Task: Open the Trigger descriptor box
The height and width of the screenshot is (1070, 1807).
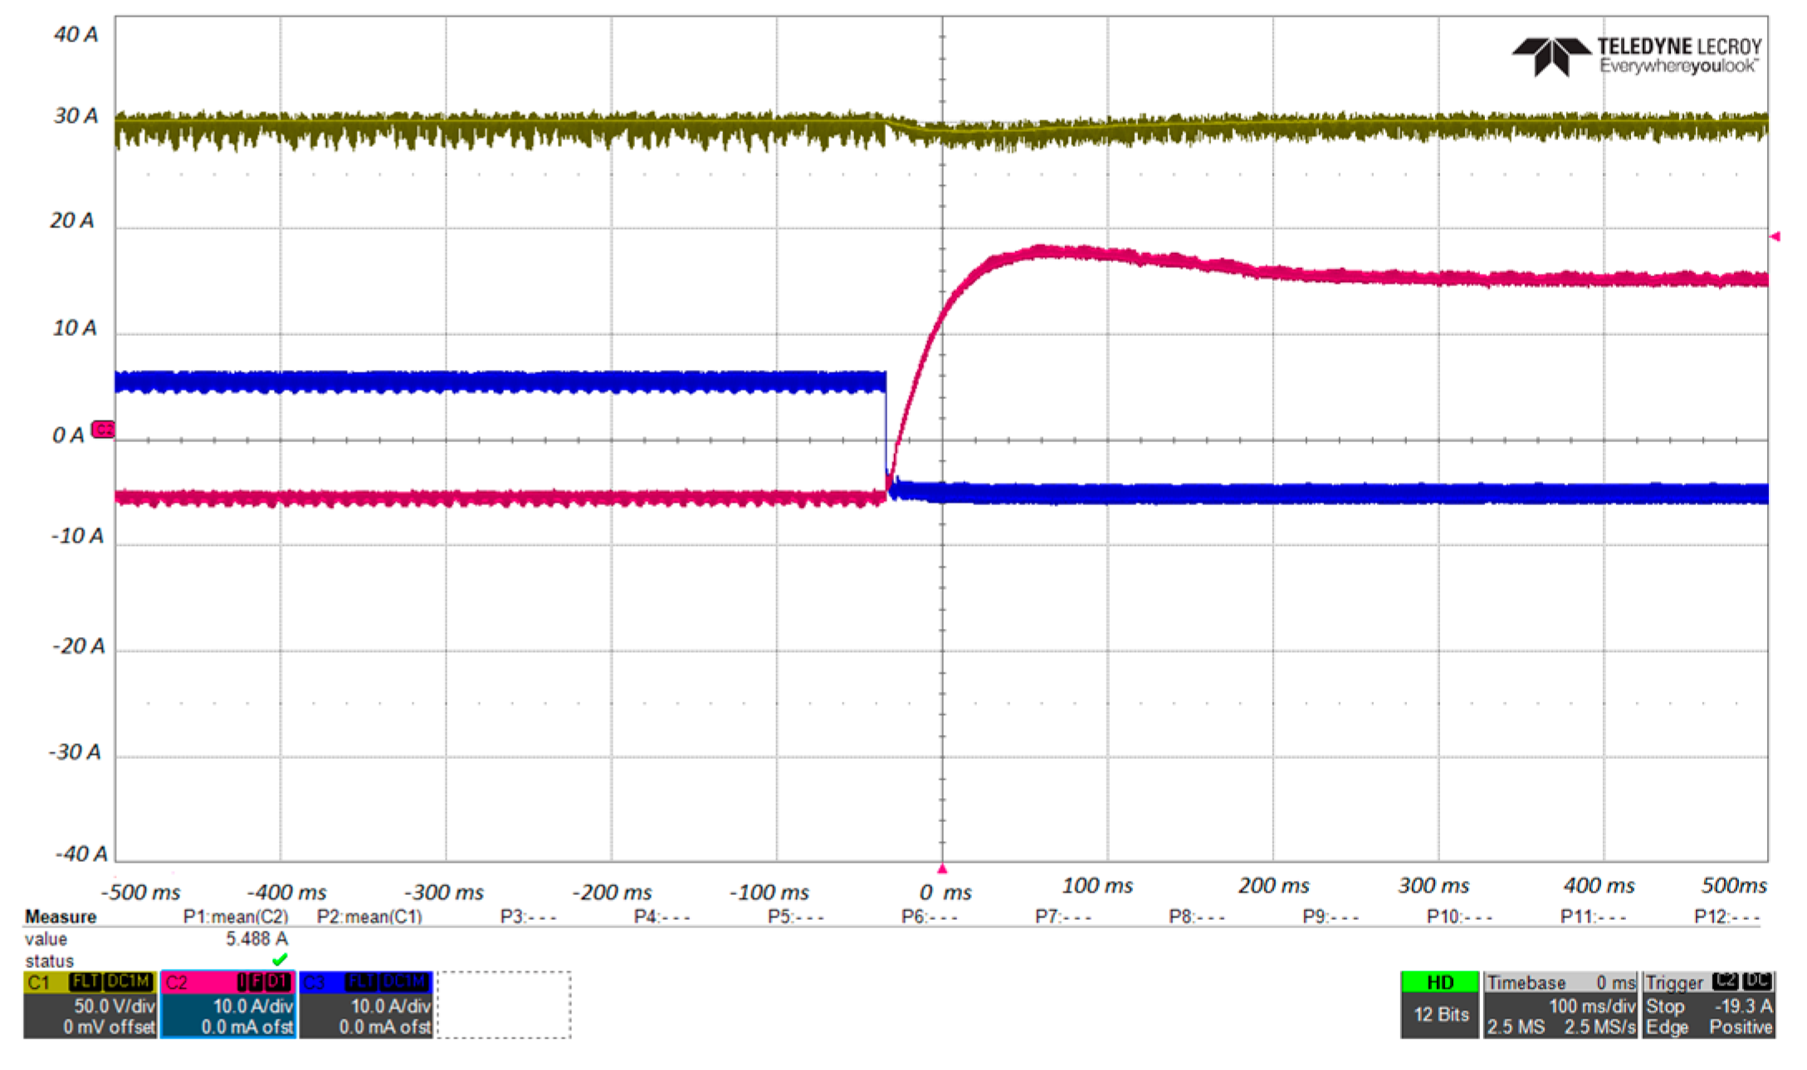Action: pos(1708,1004)
